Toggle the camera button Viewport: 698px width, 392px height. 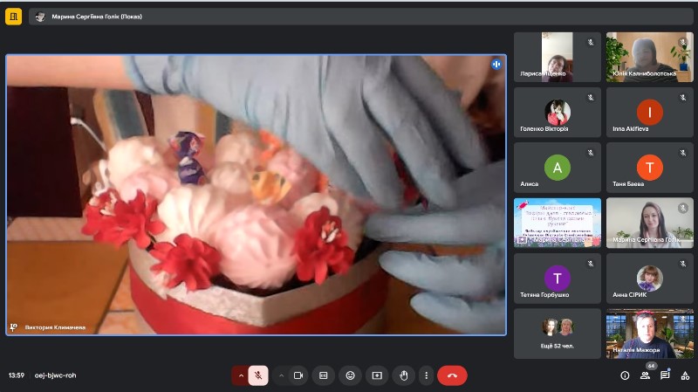[298, 375]
